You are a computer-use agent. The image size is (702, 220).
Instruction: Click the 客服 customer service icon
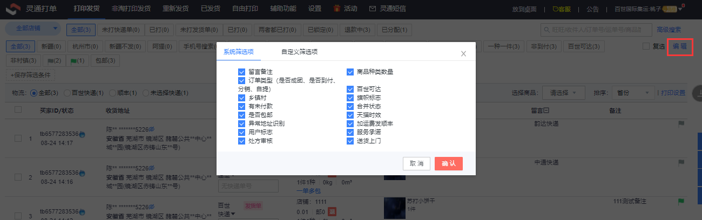556,9
